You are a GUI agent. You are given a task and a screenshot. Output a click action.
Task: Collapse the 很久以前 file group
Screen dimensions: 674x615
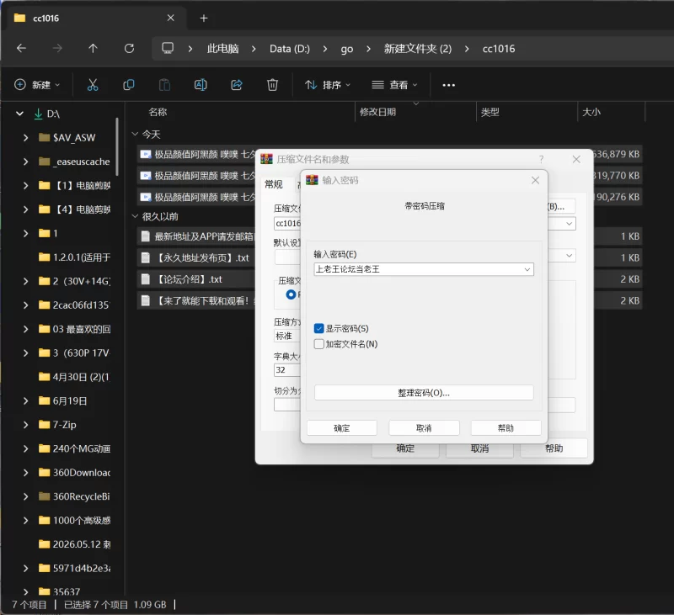click(135, 216)
